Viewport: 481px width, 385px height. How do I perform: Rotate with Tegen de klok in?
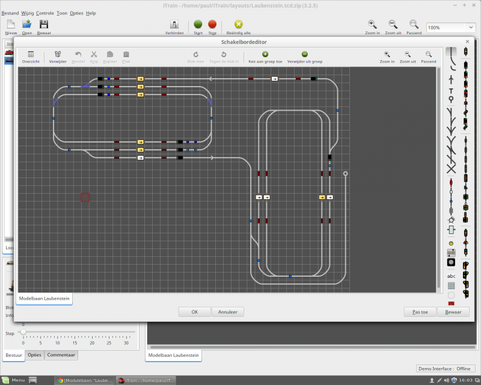[224, 57]
